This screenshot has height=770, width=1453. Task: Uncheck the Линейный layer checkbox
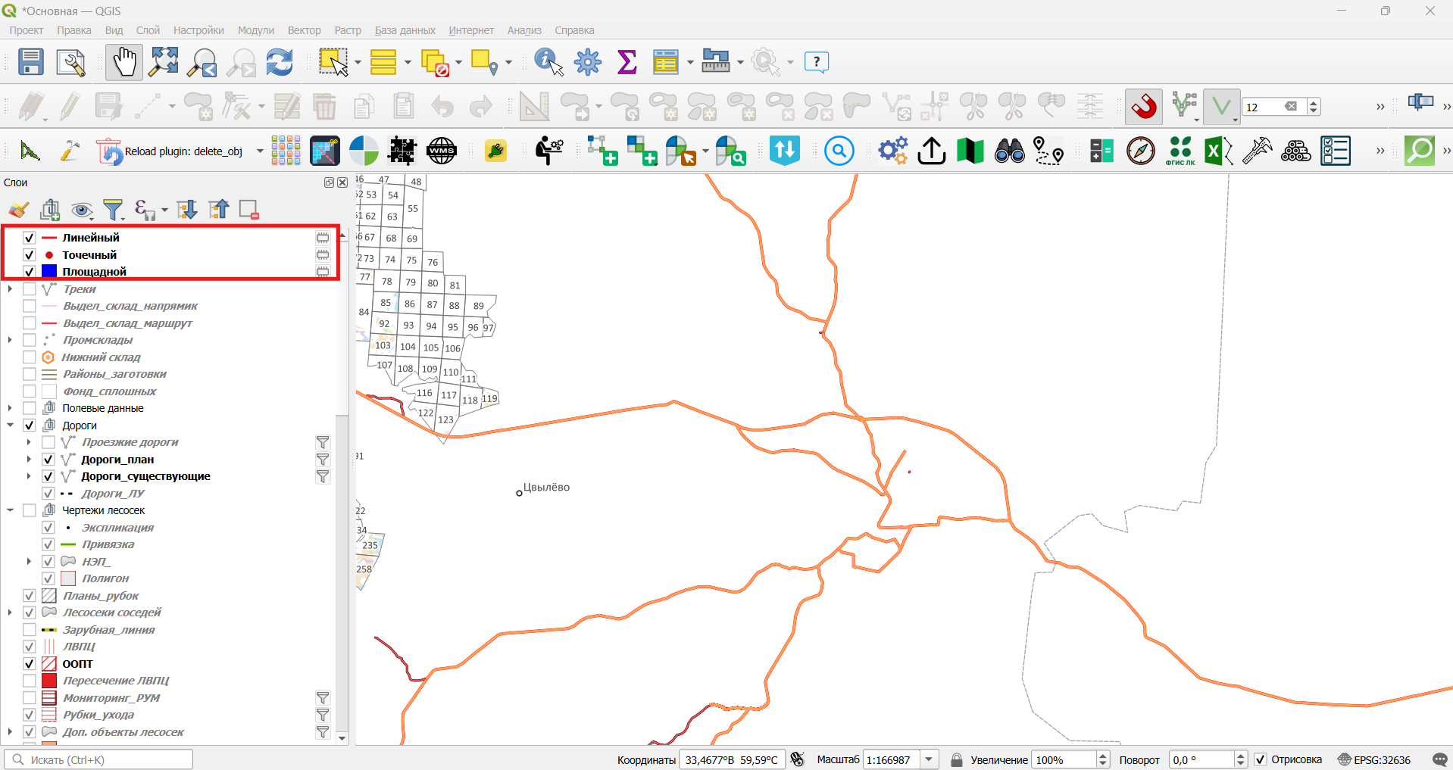30,238
